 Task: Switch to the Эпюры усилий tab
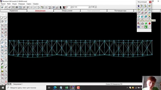click(67, 11)
